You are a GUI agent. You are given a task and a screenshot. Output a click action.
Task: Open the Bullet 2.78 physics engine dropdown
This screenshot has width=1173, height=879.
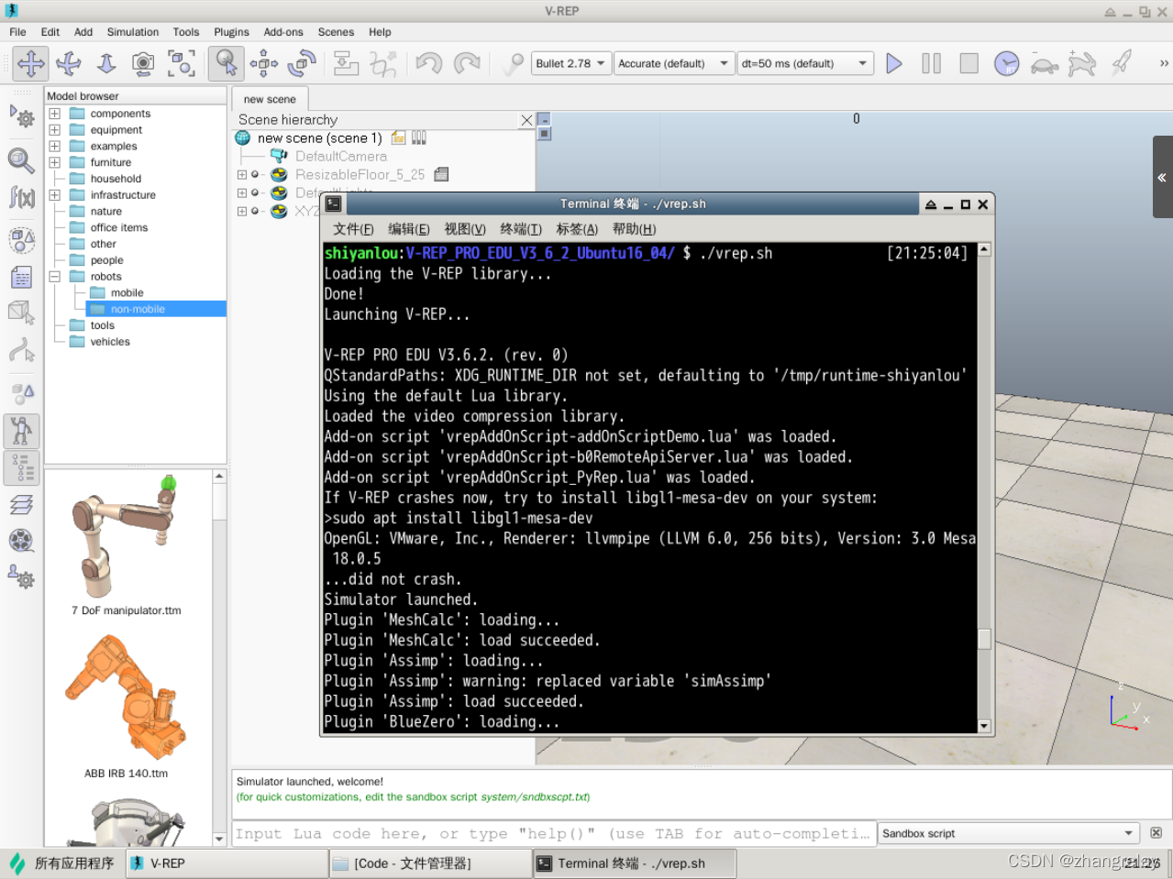pyautogui.click(x=570, y=63)
